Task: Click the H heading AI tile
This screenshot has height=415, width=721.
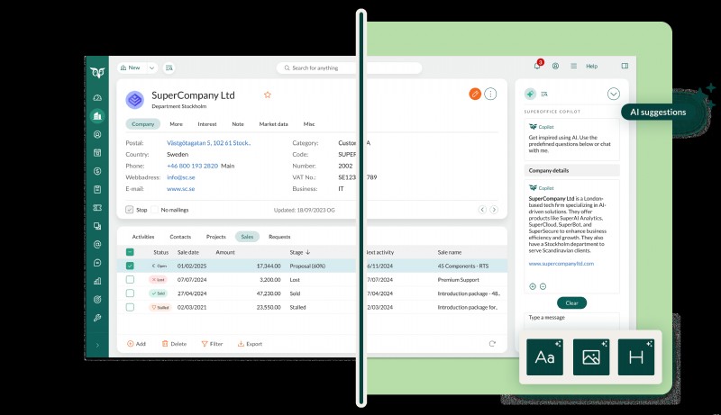Action: point(636,357)
